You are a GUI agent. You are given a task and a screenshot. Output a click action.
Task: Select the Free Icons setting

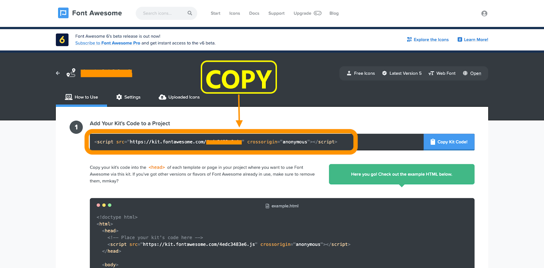pos(364,73)
